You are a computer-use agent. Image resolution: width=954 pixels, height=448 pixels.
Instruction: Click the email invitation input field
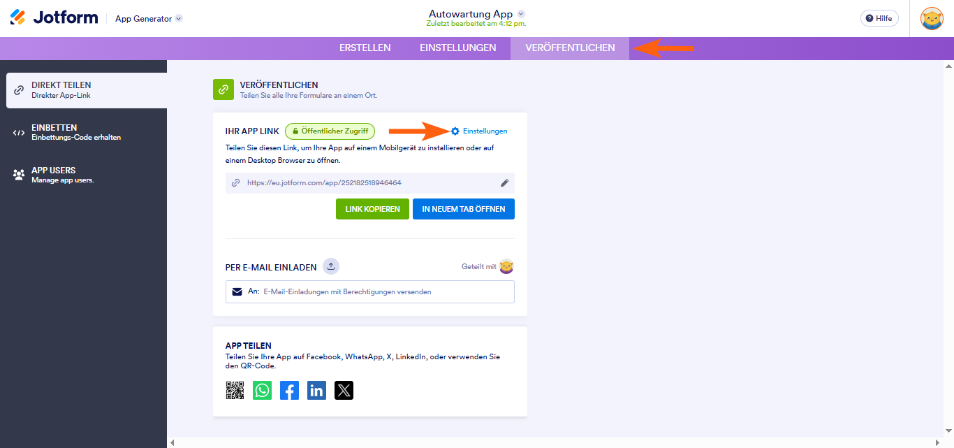click(x=370, y=291)
